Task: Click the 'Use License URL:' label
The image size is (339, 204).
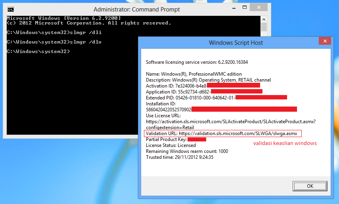Action: click(x=163, y=116)
